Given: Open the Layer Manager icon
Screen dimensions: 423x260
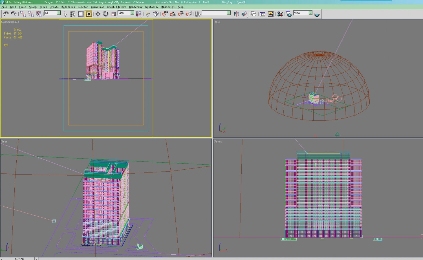Looking at the screenshot, I should pos(254,14).
